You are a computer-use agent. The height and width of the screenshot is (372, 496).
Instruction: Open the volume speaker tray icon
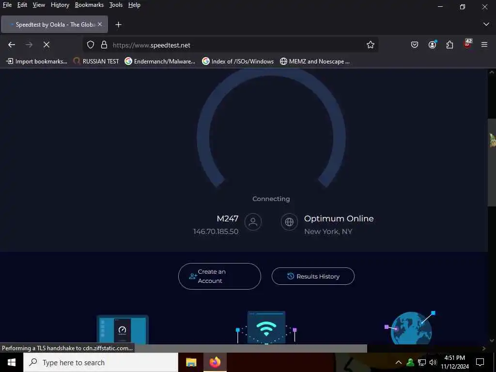433,362
